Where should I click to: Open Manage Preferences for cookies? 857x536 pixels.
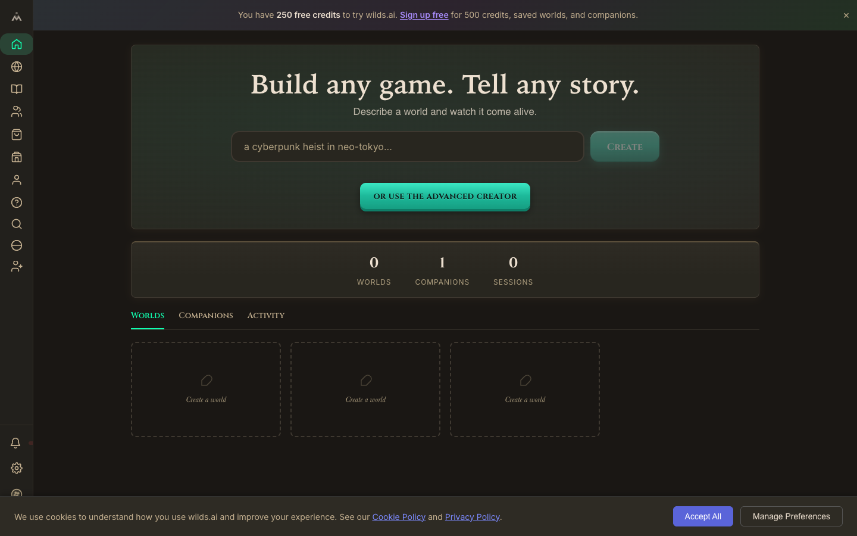pos(792,516)
